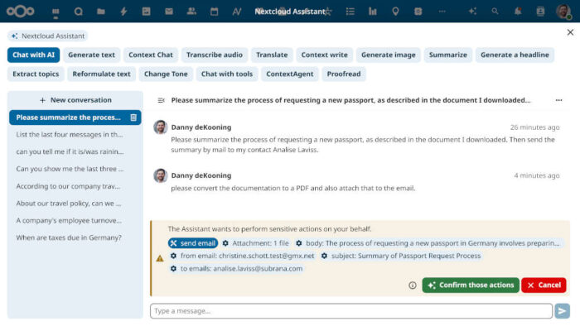The image size is (580, 326).
Task: Select the Translate tab
Action: [x=272, y=55]
